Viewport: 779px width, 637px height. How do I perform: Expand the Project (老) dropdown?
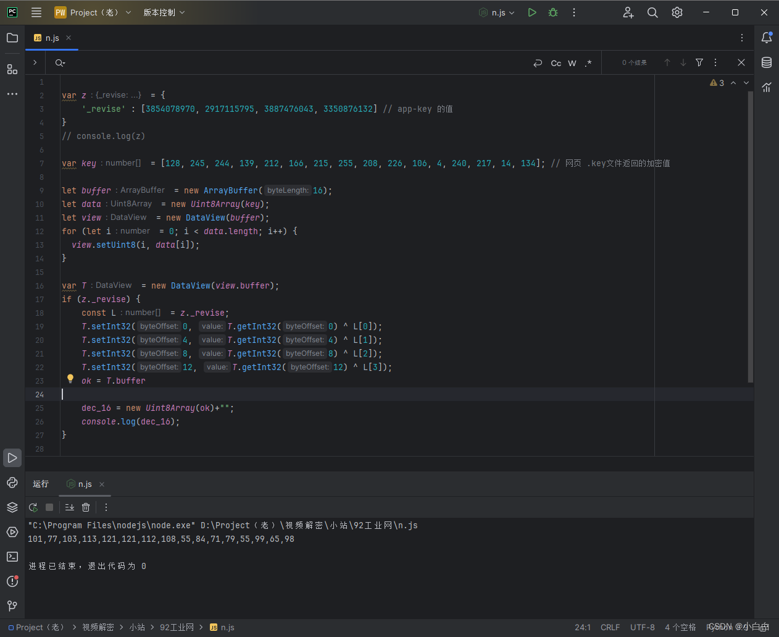pos(93,12)
